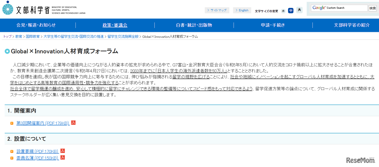Open 第3回開催案内 PDF link
This screenshot has height=167, width=379.
pyautogui.click(x=43, y=123)
